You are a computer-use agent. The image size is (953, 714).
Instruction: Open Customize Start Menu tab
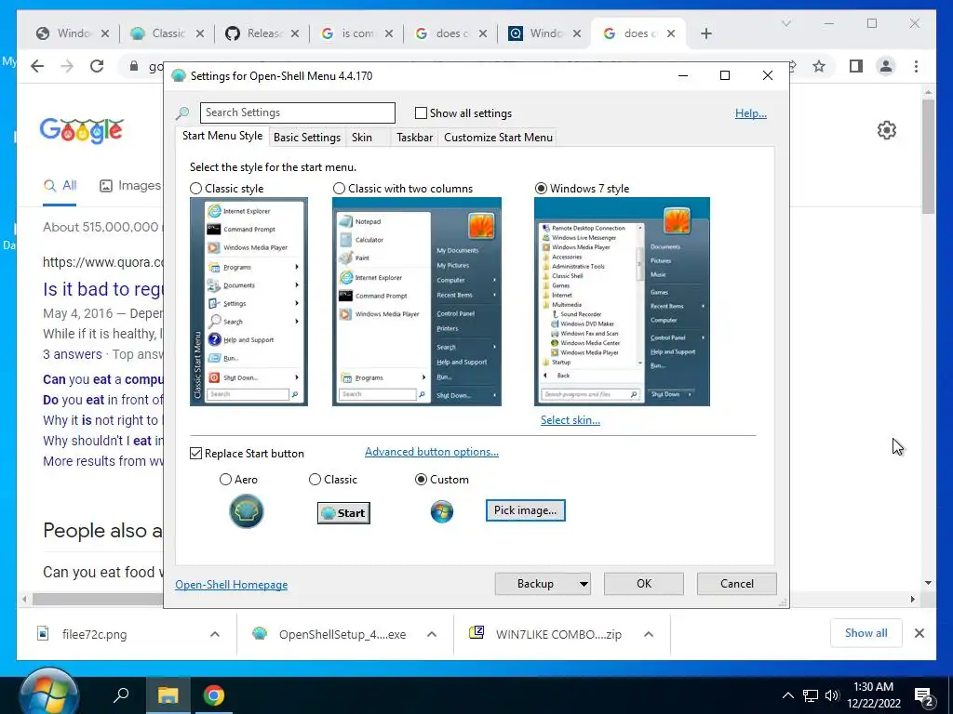coord(499,138)
